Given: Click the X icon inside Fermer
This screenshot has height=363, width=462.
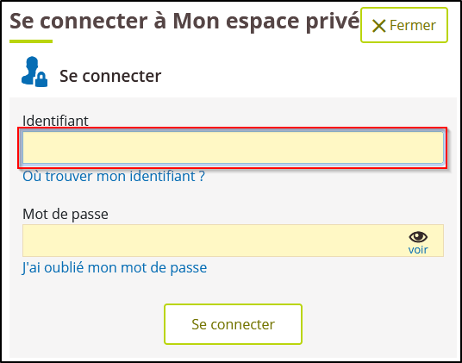Looking at the screenshot, I should [379, 26].
